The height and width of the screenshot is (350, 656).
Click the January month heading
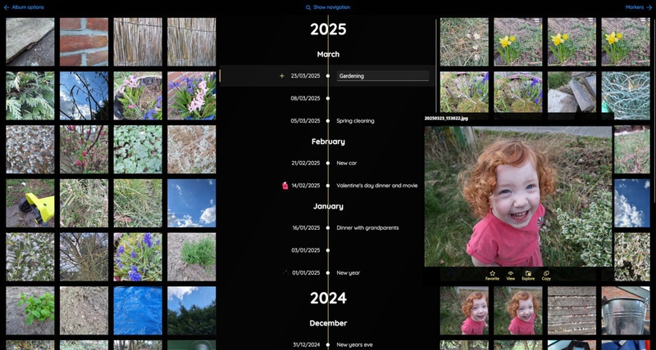tap(328, 206)
